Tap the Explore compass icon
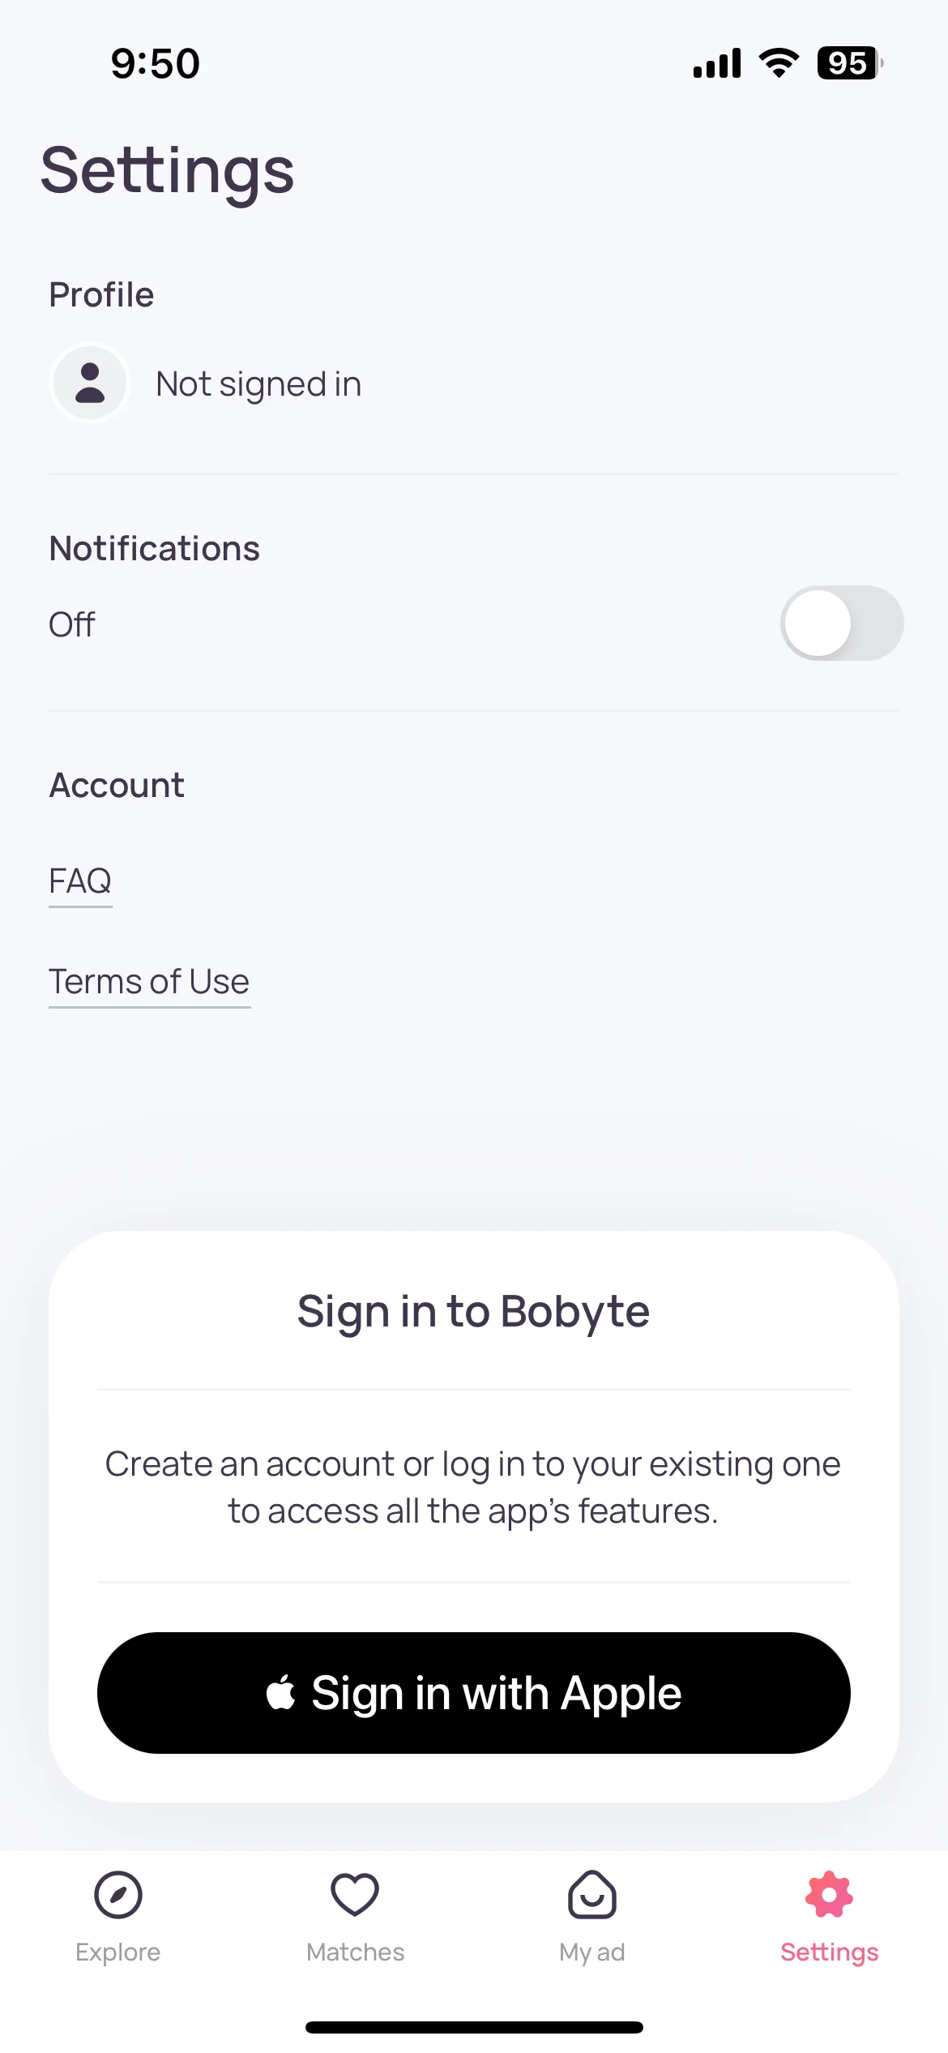This screenshot has width=948, height=2053. click(x=117, y=1896)
